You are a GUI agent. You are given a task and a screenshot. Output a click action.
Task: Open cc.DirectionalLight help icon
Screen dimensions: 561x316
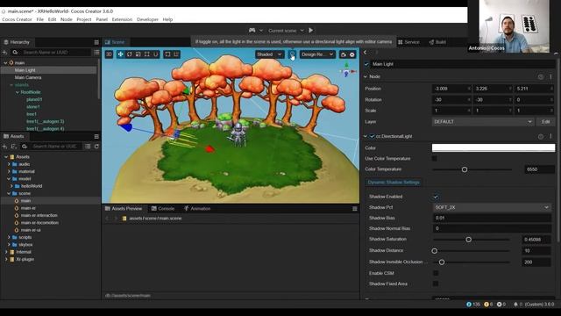click(541, 137)
